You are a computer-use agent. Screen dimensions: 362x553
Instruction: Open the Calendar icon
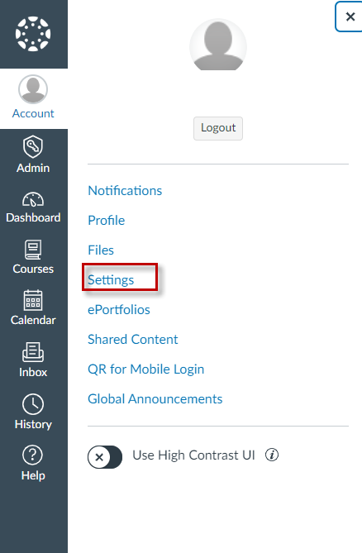[33, 301]
